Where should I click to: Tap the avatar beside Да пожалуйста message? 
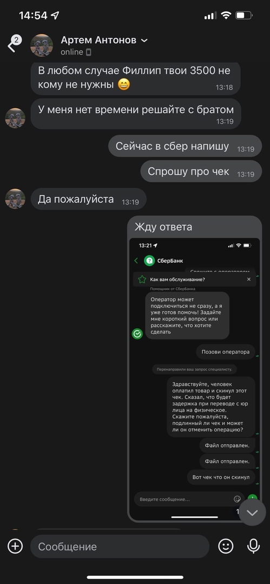click(15, 199)
